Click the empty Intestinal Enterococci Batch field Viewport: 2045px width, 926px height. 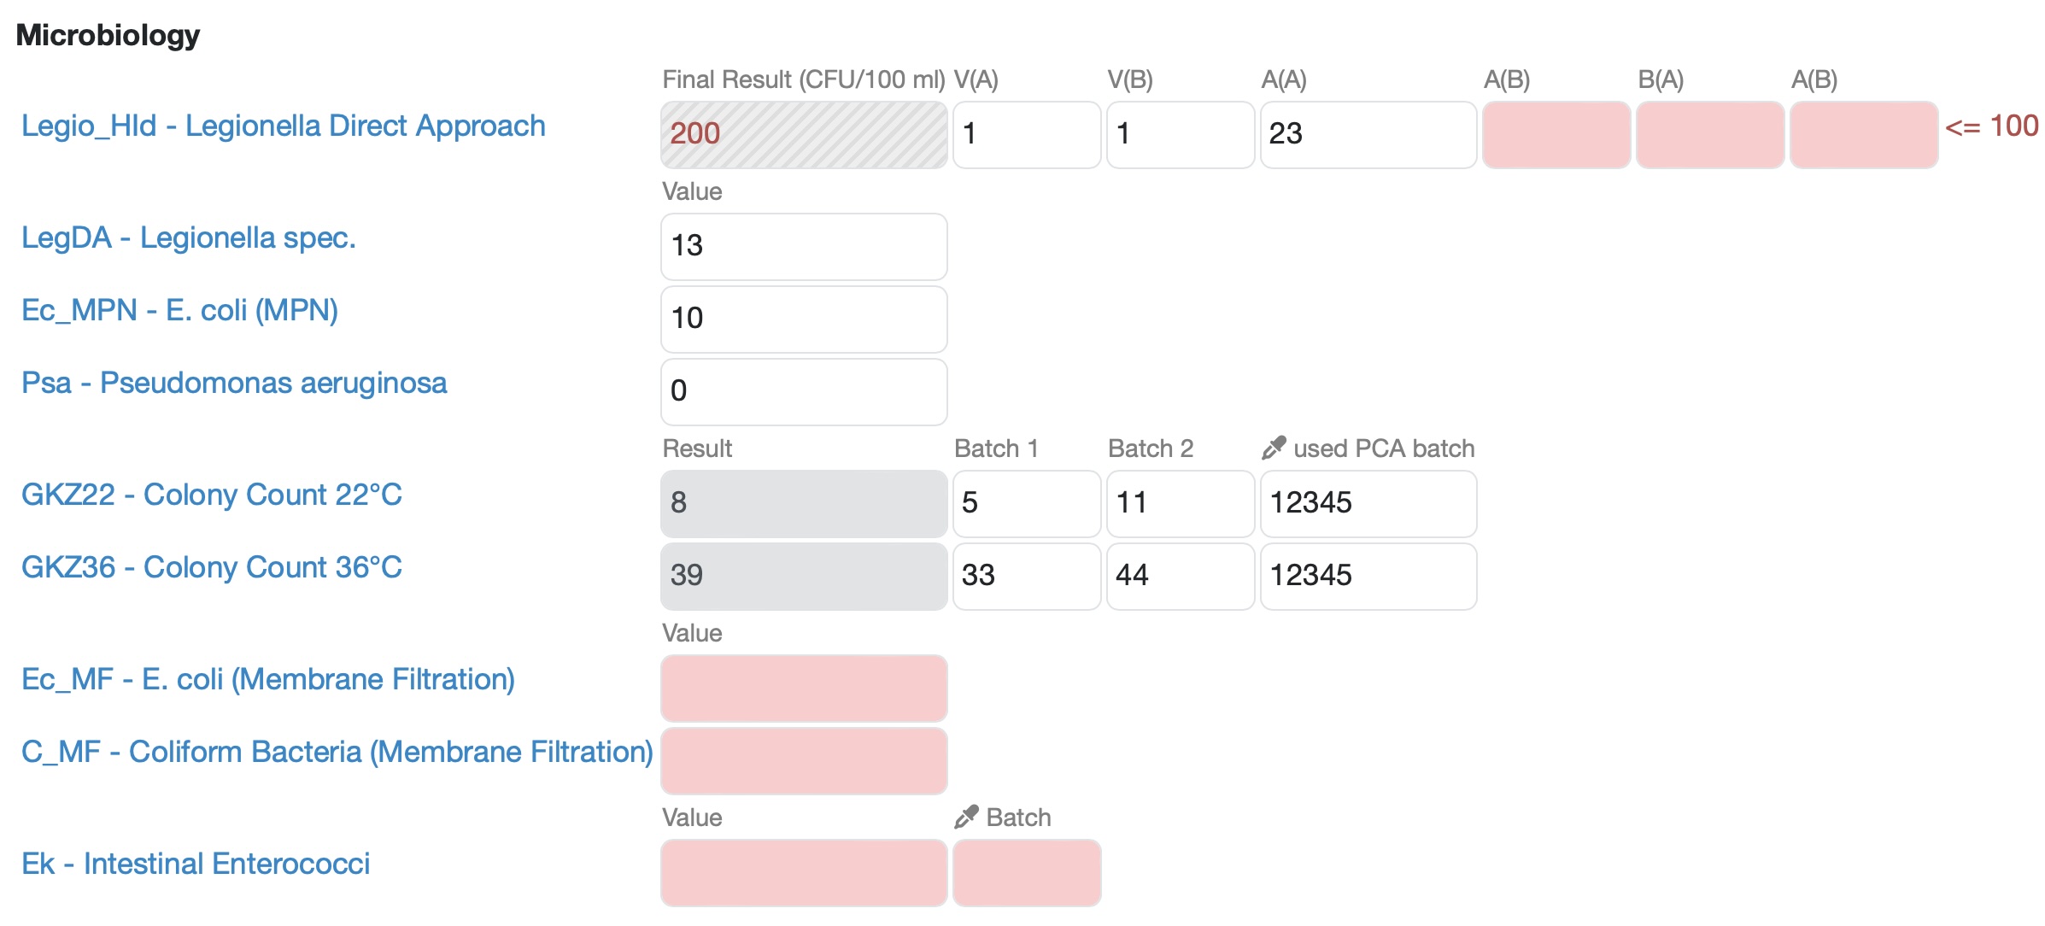1026,872
